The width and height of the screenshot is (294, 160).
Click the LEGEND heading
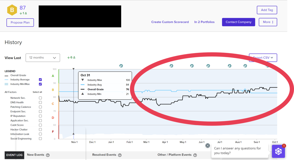[x=10, y=71]
